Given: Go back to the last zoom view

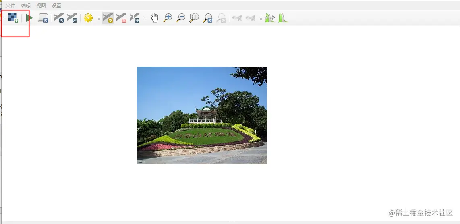Looking at the screenshot, I should click(208, 18).
